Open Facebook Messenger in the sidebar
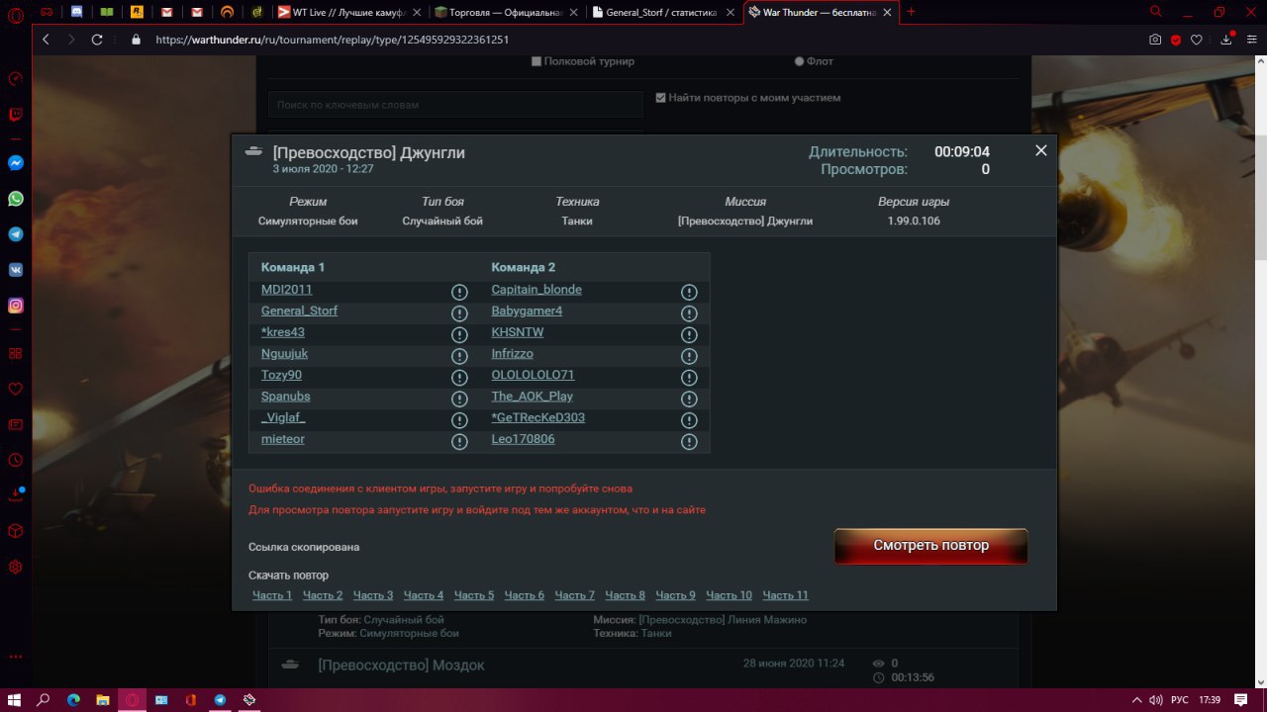The width and height of the screenshot is (1267, 712). click(16, 163)
